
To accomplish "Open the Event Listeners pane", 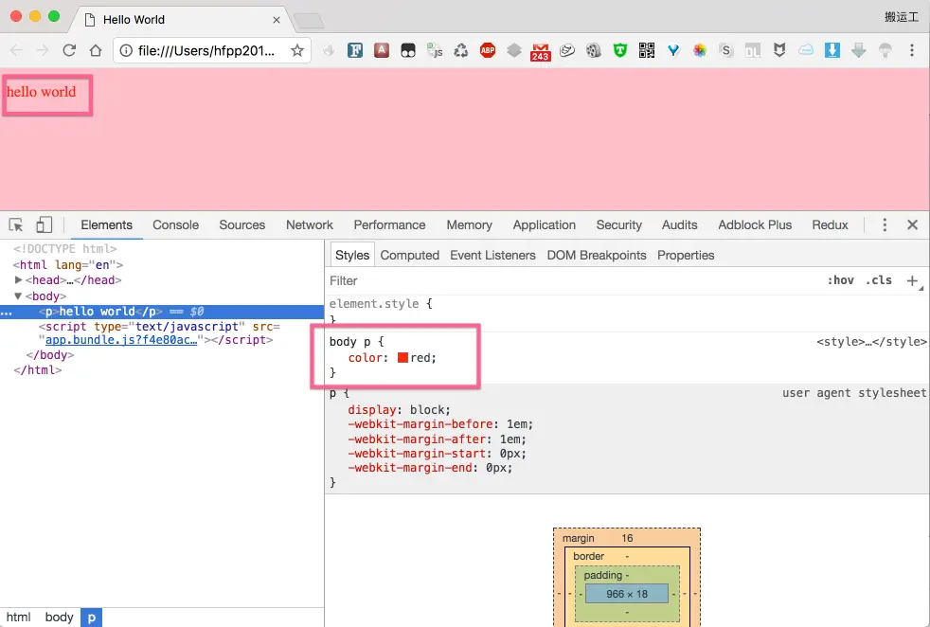I will tap(492, 255).
